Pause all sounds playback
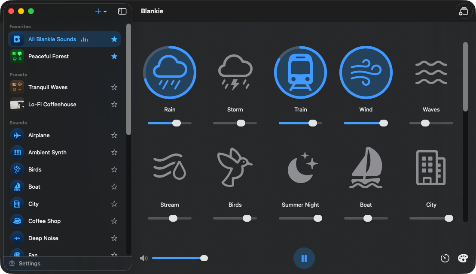 click(304, 258)
